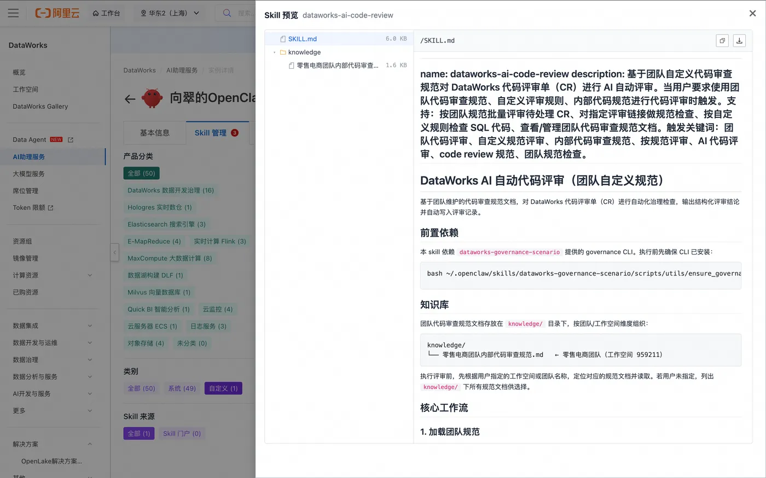Screen dimensions: 766x478
Task: Filter by Milvus 向量数据库 (1)
Action: coord(159,292)
